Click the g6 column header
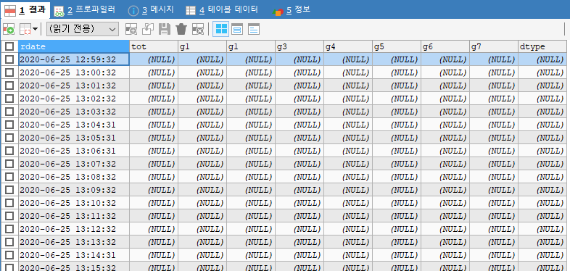Image resolution: width=570 pixels, height=271 pixels. click(x=445, y=46)
